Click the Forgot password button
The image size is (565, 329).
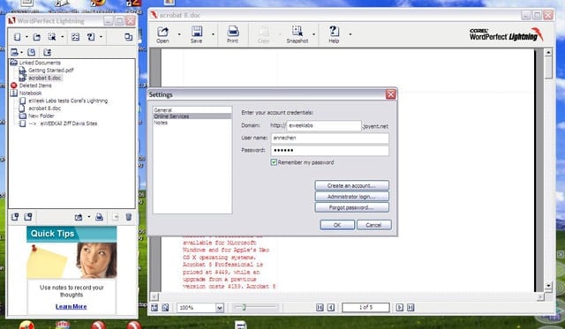pos(351,207)
